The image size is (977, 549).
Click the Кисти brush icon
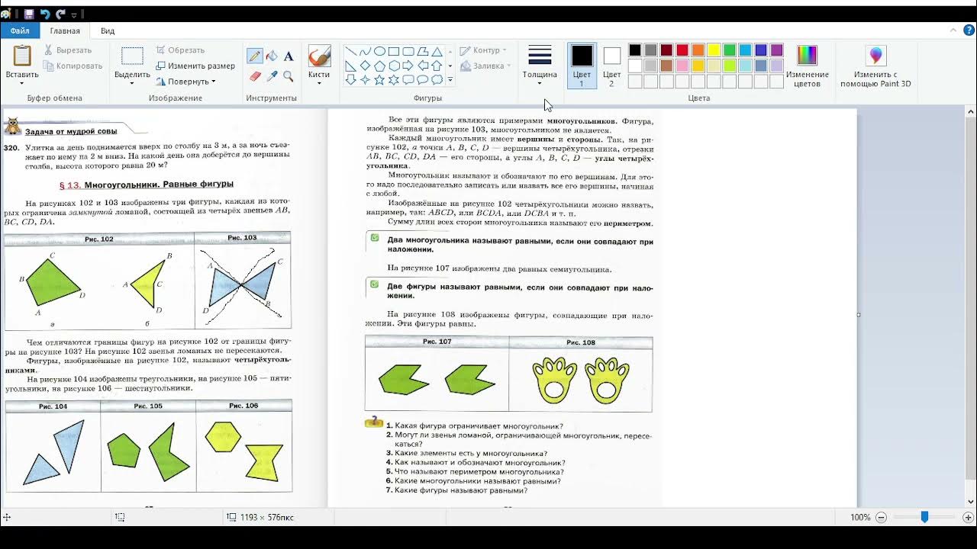(319, 56)
